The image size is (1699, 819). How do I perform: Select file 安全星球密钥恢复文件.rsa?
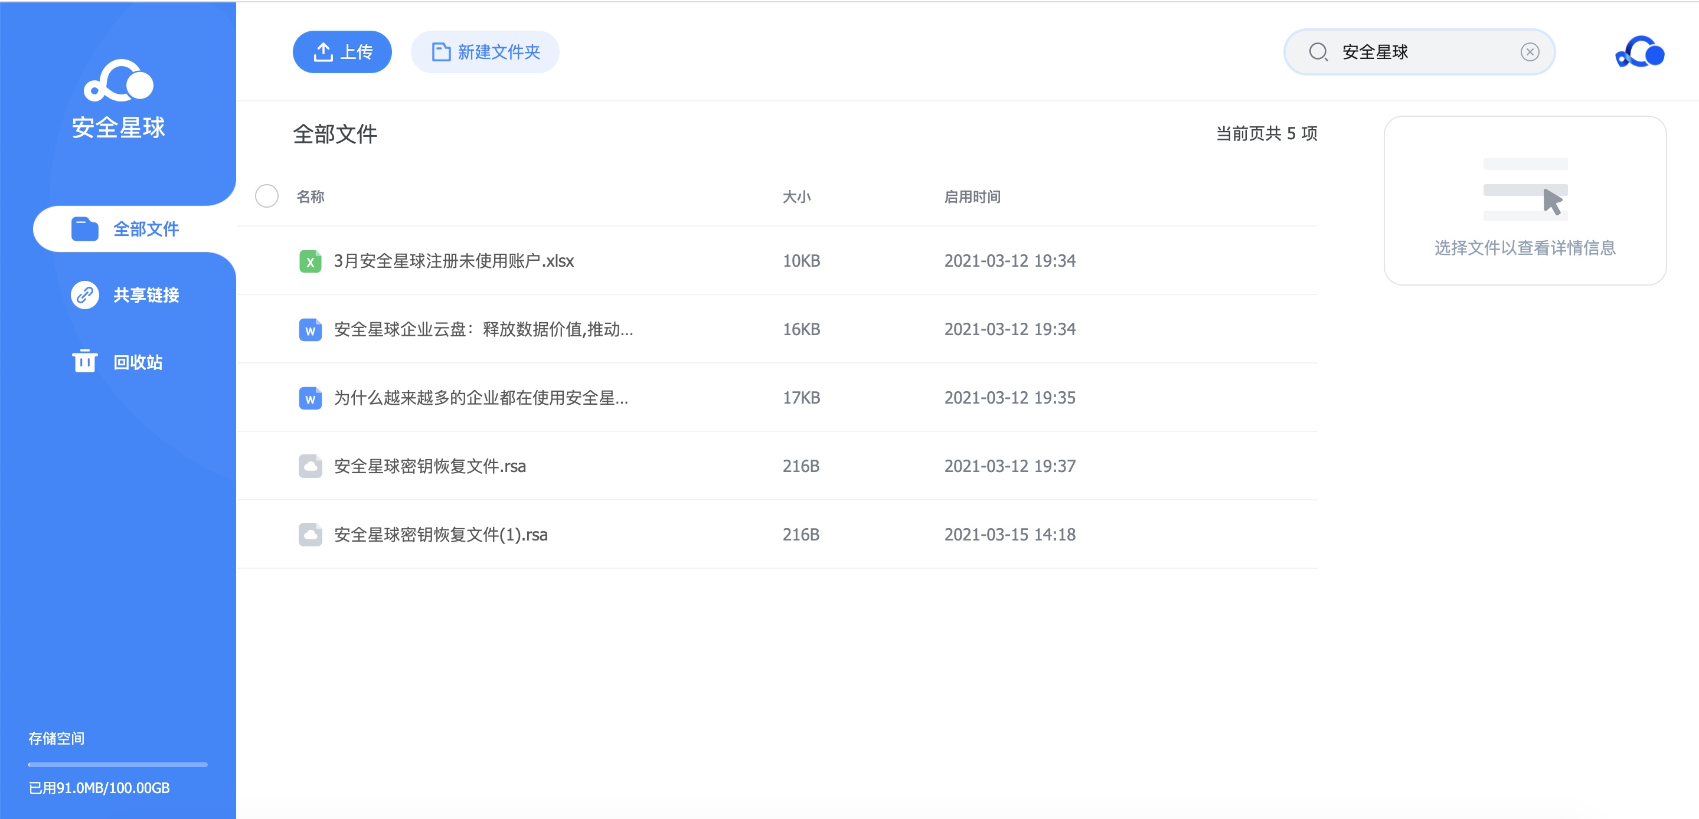[x=777, y=466]
